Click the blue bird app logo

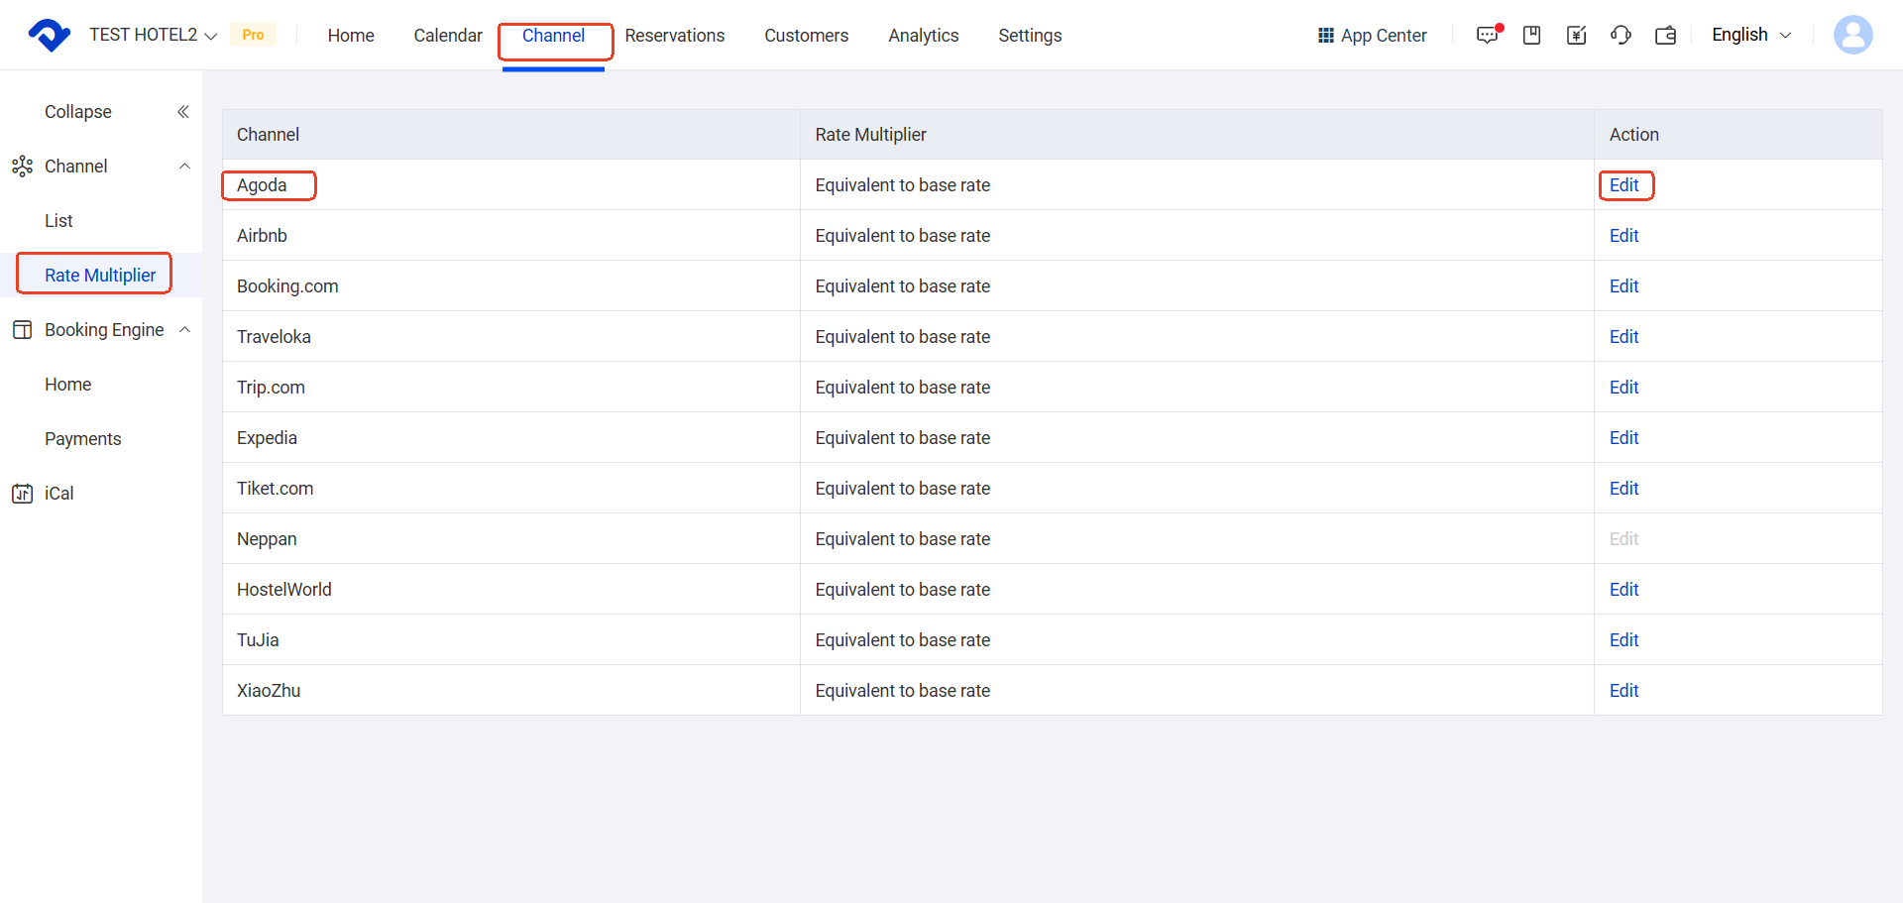[x=49, y=35]
